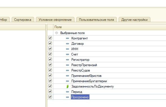
Task: Click the field icon next to Период
Action: (x=67, y=92)
